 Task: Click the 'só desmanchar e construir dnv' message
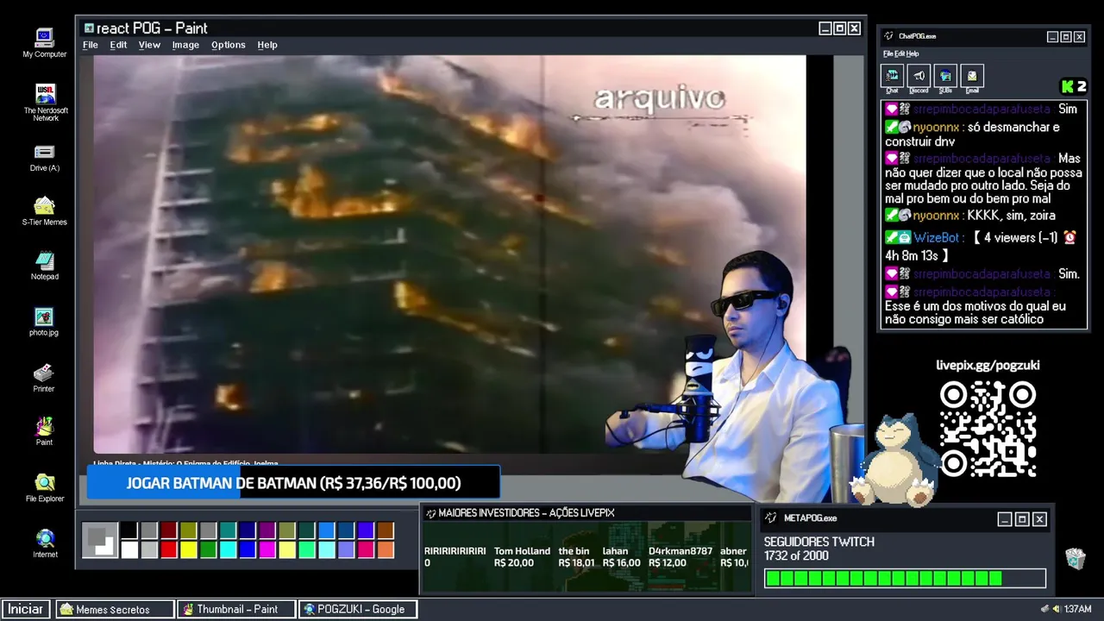972,135
